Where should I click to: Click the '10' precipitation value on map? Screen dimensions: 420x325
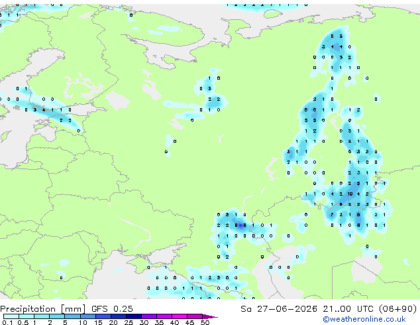point(350,194)
